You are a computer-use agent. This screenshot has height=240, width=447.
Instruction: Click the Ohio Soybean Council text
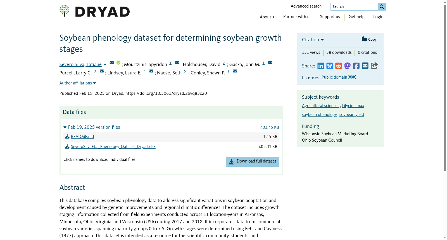pyautogui.click(x=322, y=140)
